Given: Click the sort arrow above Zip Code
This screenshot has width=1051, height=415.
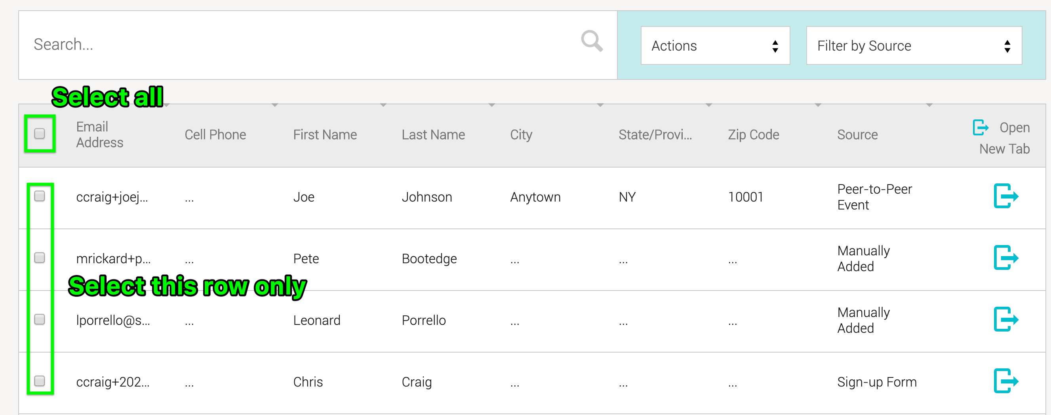Looking at the screenshot, I should coord(818,105).
